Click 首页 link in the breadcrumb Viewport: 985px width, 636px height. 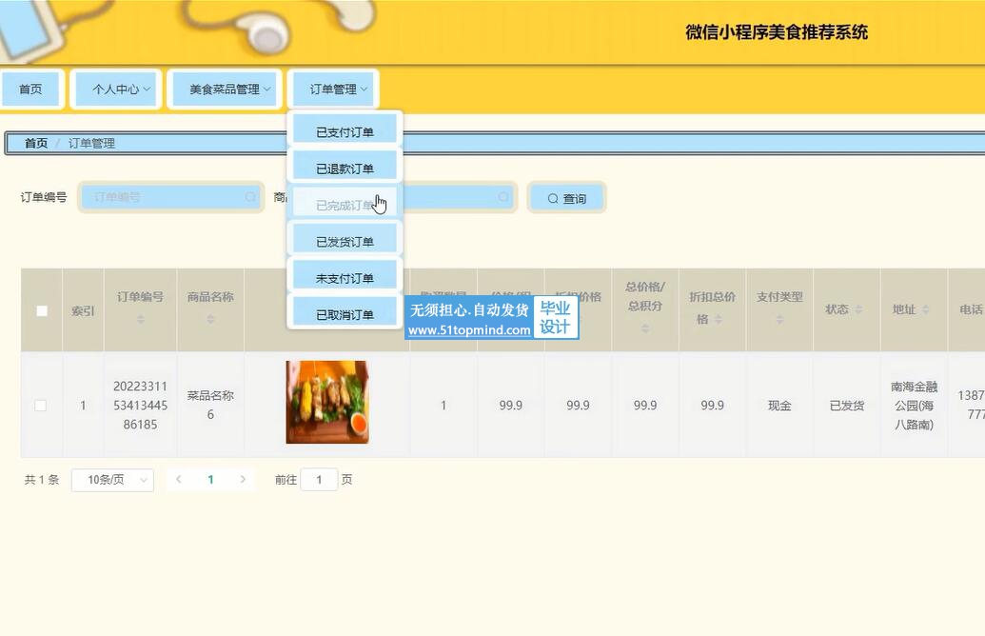(36, 143)
